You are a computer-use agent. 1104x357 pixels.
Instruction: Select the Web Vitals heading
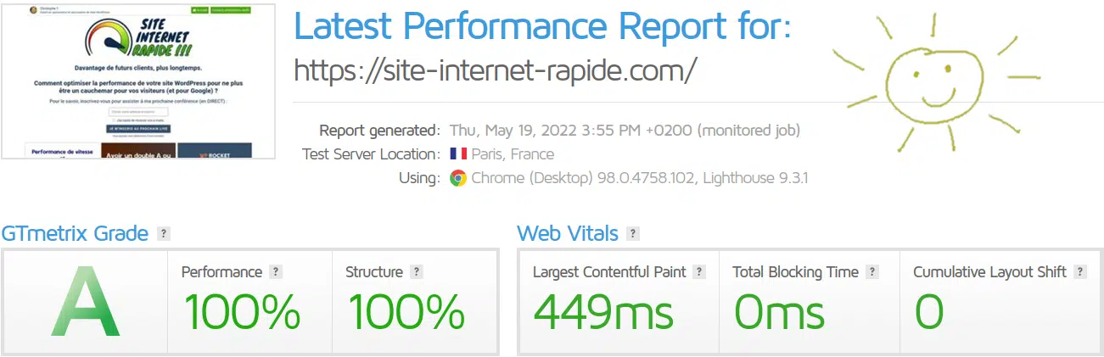tap(567, 233)
